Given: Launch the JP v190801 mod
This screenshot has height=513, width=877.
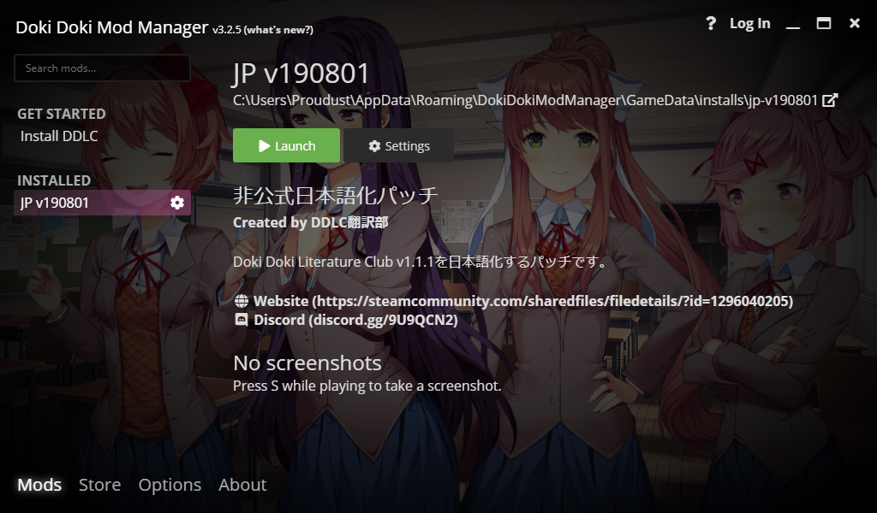Looking at the screenshot, I should pos(286,145).
